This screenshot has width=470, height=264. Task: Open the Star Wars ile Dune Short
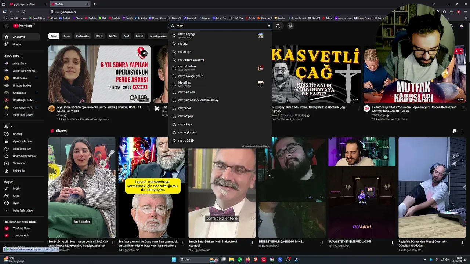point(152,188)
